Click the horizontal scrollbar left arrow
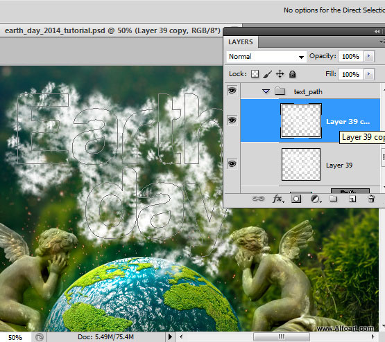Screen dimensions: 385x342 [181, 336]
